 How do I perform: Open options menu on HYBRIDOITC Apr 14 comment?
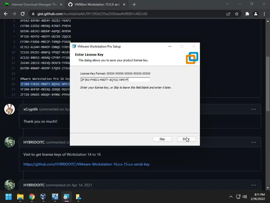point(254,185)
